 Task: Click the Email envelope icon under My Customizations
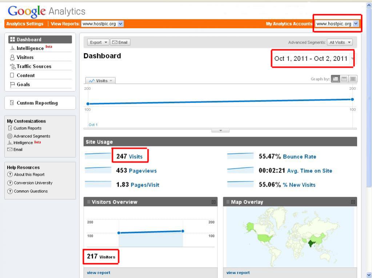pos(10,149)
